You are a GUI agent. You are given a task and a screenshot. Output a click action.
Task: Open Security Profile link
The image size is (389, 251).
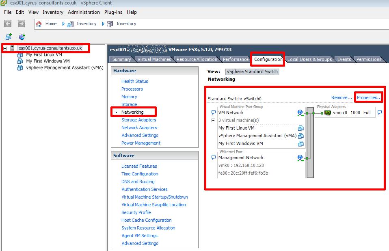[136, 212]
